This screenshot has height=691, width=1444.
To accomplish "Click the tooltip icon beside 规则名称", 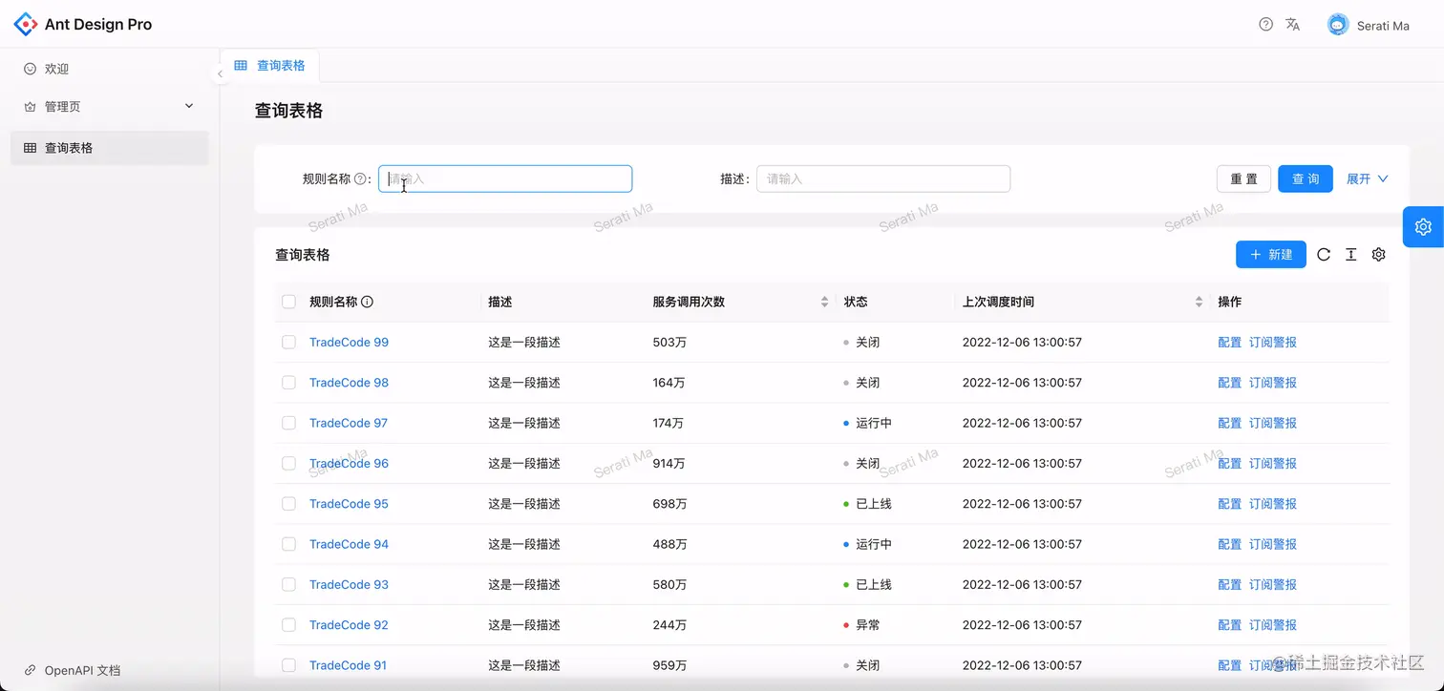I will (x=361, y=178).
